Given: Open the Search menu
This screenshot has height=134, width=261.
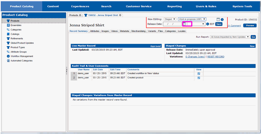Looking at the screenshot, I should (106, 6).
